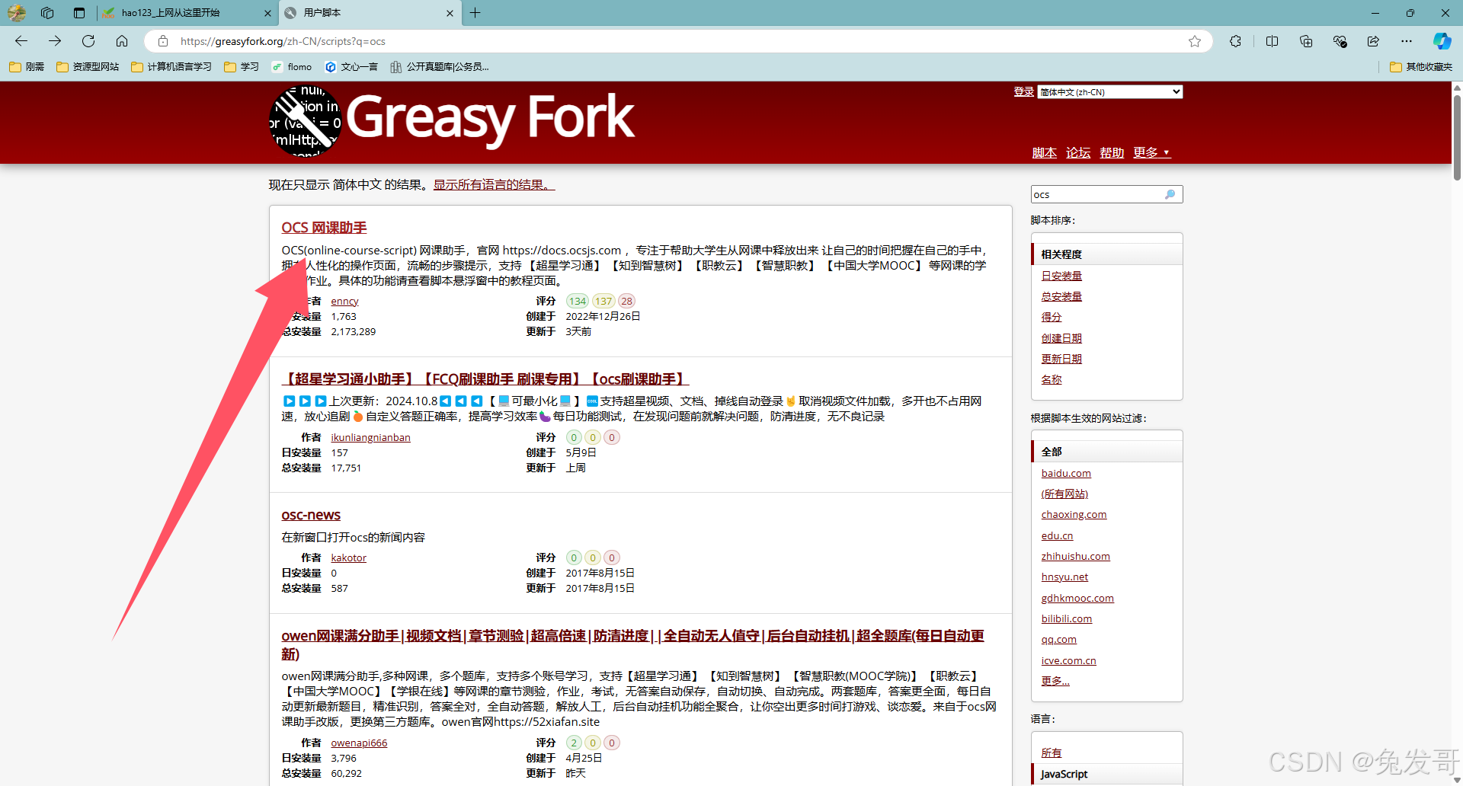Go back to the previous page
This screenshot has height=786, width=1463.
[x=21, y=41]
